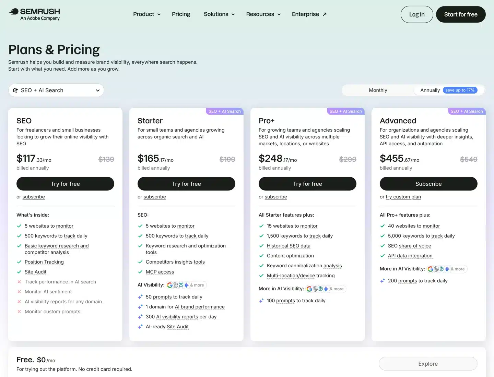Click checkmark beside Content optimization
This screenshot has height=377, width=494.
tap(261, 256)
